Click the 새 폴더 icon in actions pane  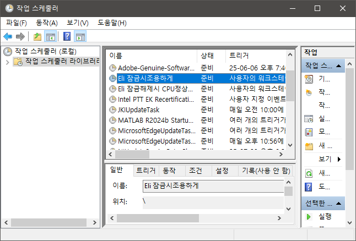[x=309, y=146]
